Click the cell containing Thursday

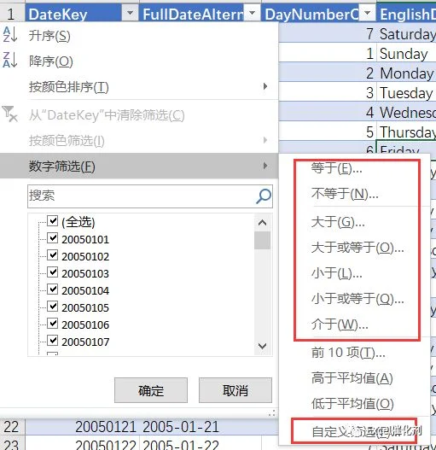tap(407, 131)
